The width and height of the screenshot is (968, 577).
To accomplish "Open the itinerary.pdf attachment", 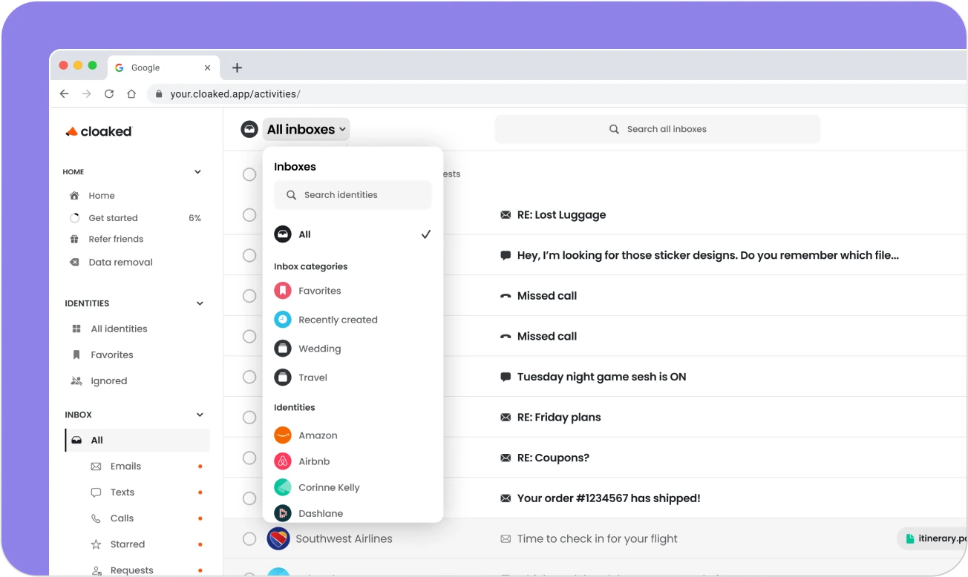I will coord(937,538).
